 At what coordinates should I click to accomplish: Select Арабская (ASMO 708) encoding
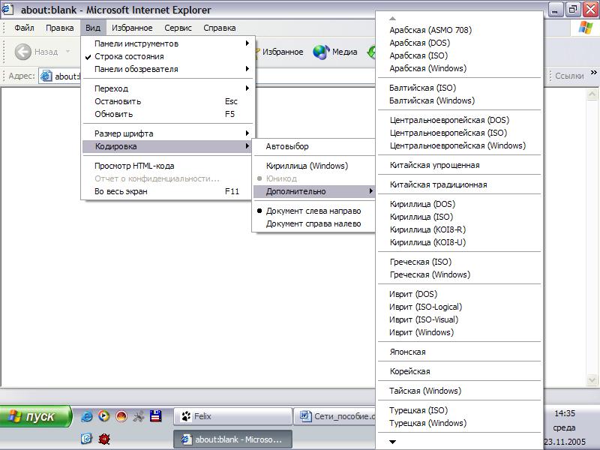(x=459, y=30)
